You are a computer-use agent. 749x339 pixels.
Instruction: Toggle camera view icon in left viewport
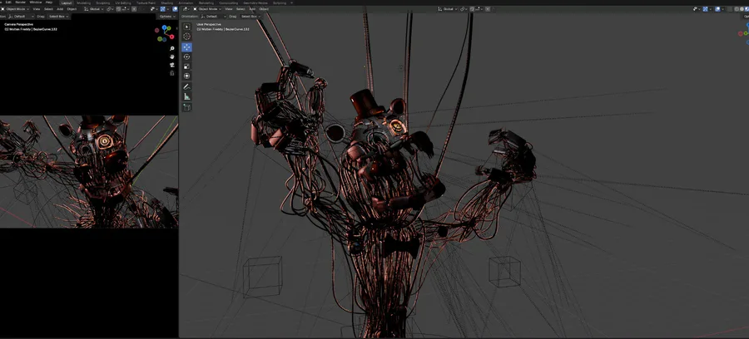pos(172,65)
